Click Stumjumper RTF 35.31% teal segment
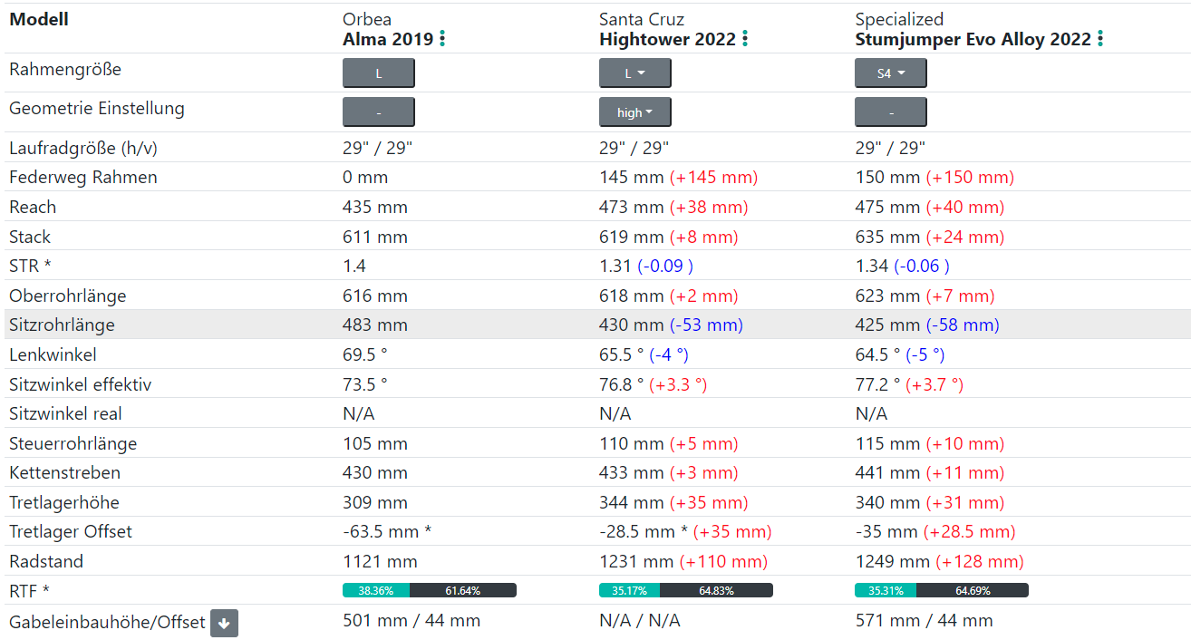The height and width of the screenshot is (640, 1191). (885, 590)
